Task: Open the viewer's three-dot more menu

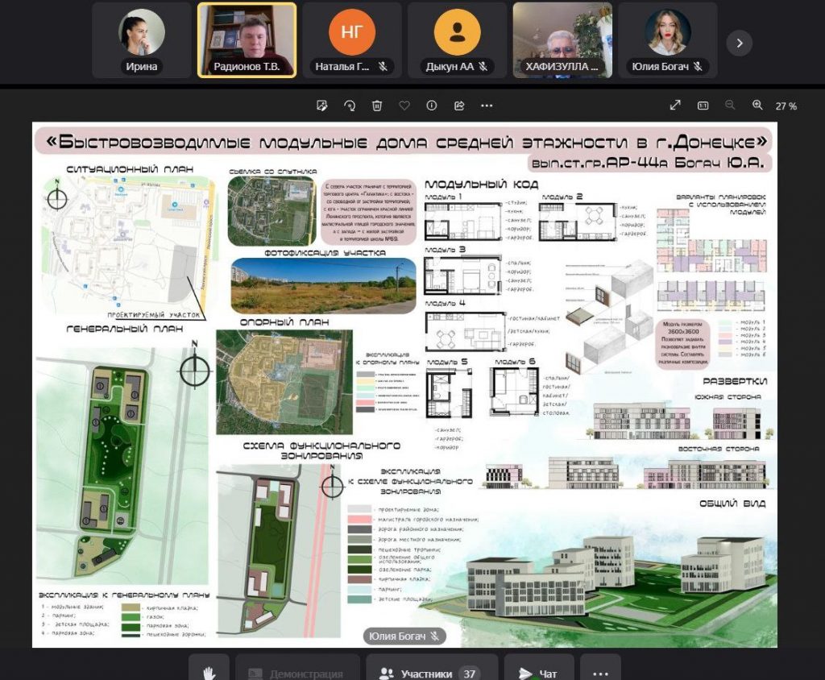Action: pyautogui.click(x=487, y=106)
